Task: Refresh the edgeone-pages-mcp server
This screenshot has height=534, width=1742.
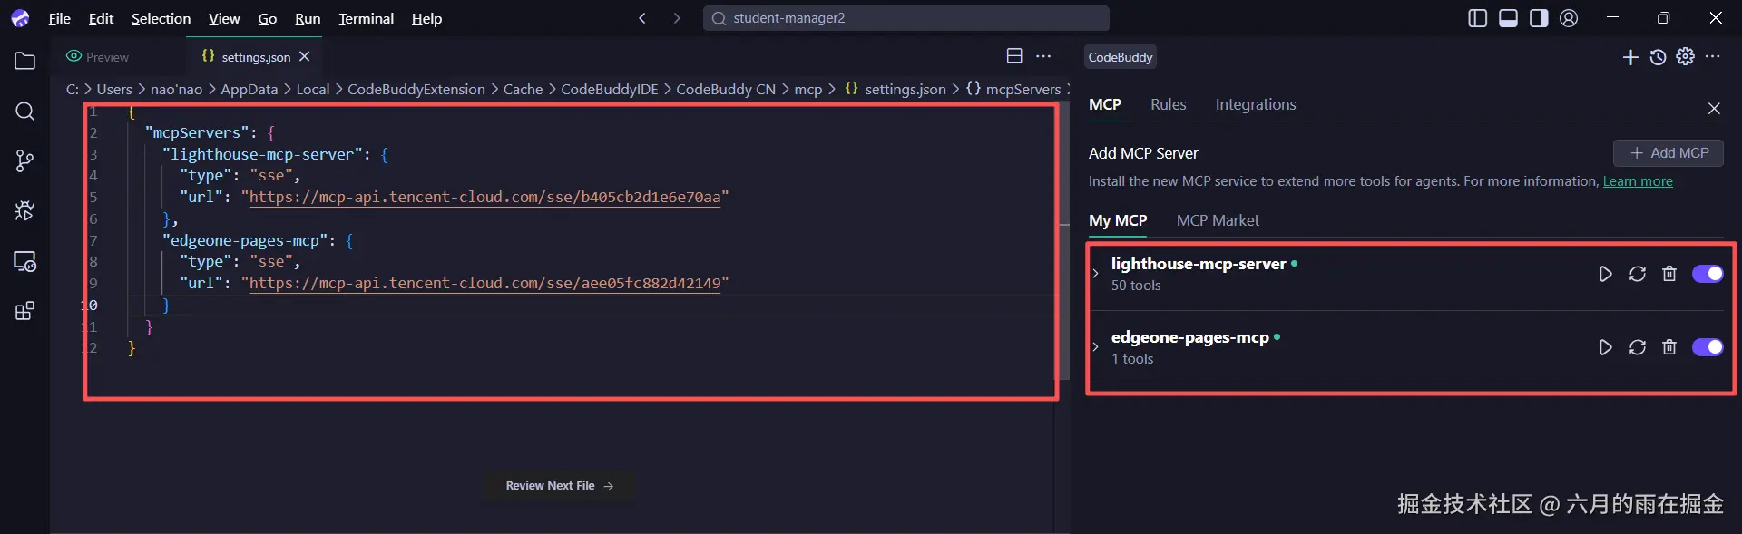Action: pos(1637,347)
